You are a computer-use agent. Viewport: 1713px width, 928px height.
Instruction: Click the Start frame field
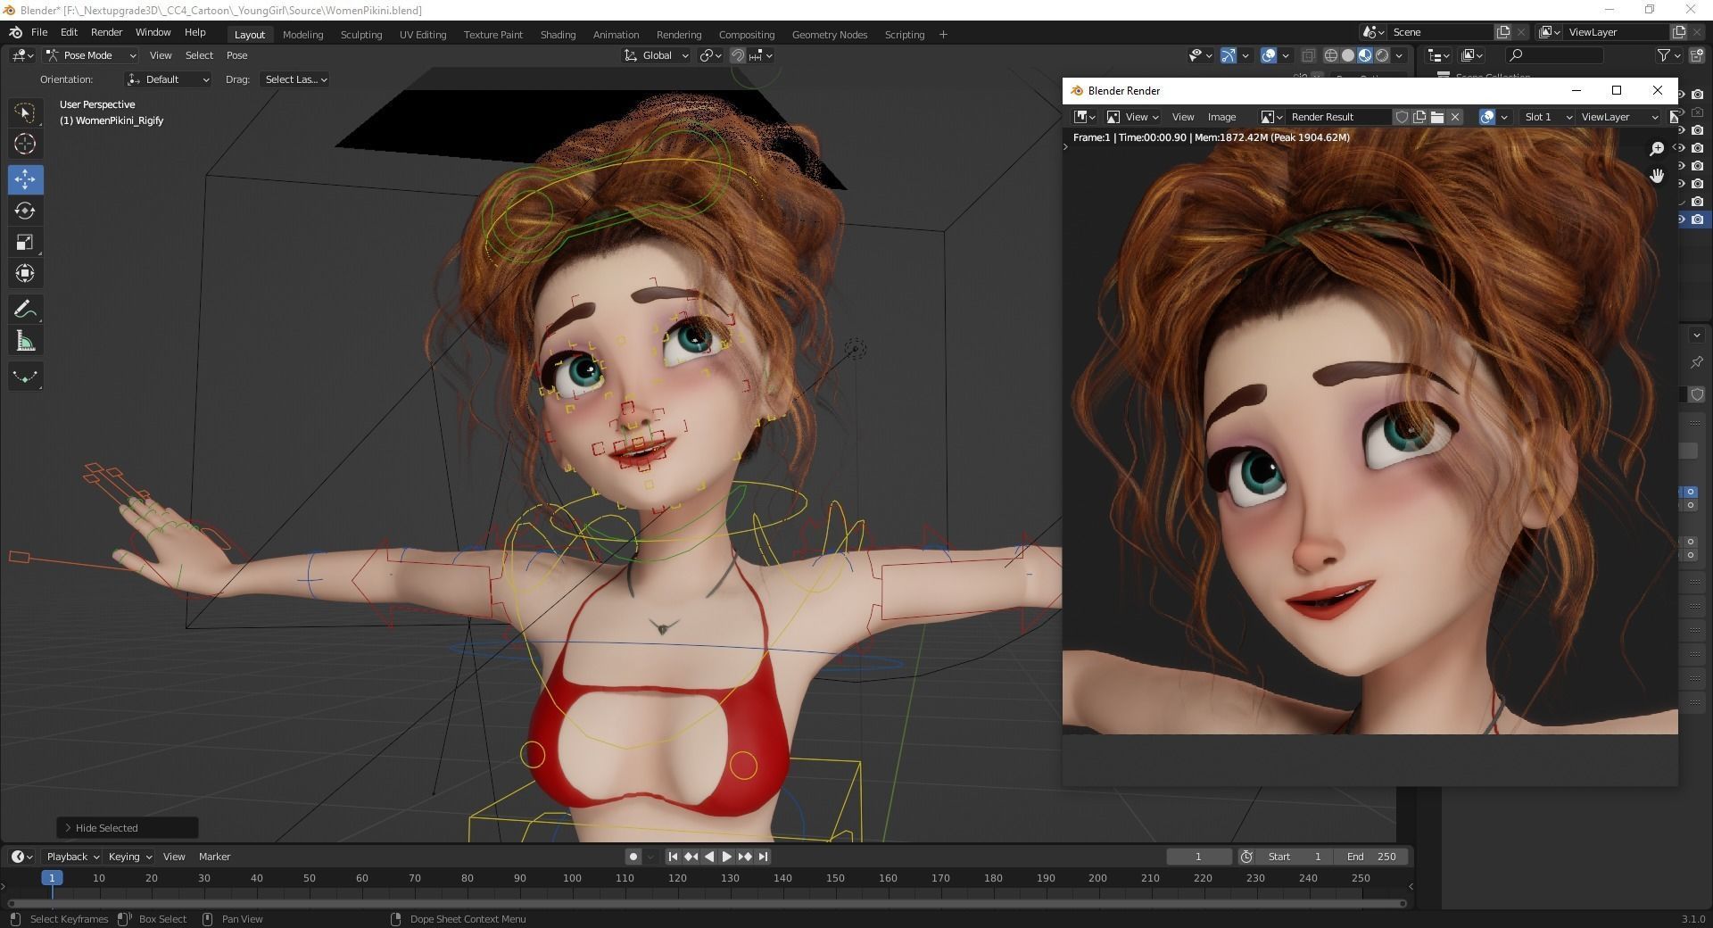tap(1295, 857)
